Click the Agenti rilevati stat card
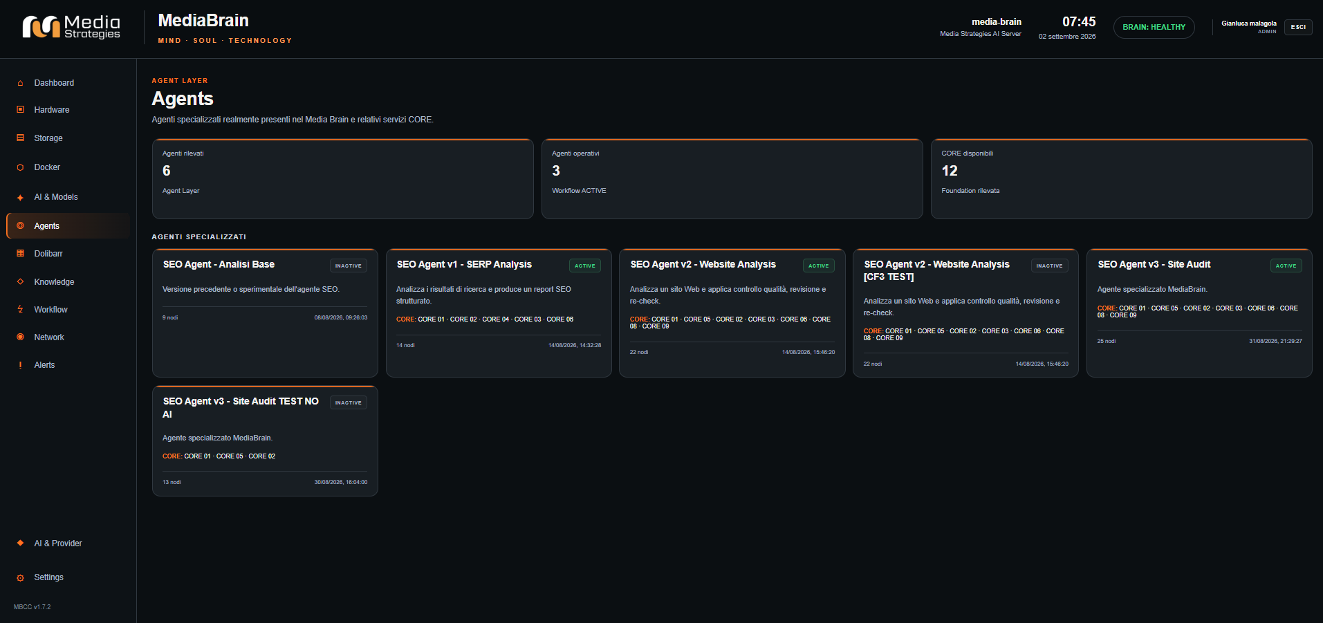 (343, 179)
